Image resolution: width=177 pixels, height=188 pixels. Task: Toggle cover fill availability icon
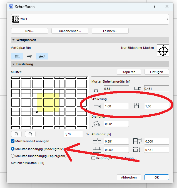point(29,56)
